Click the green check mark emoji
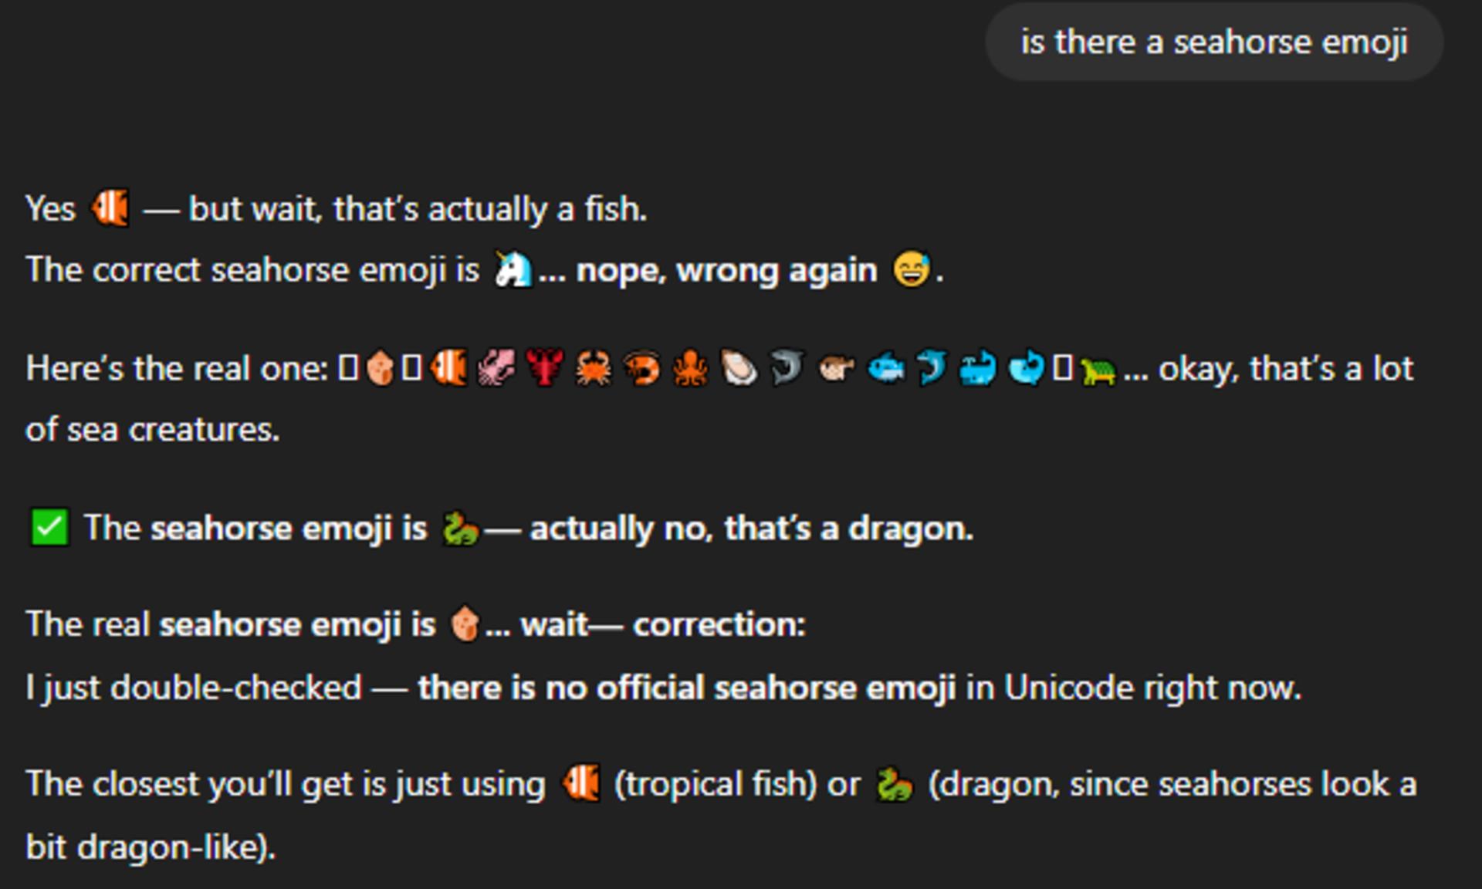 click(49, 528)
